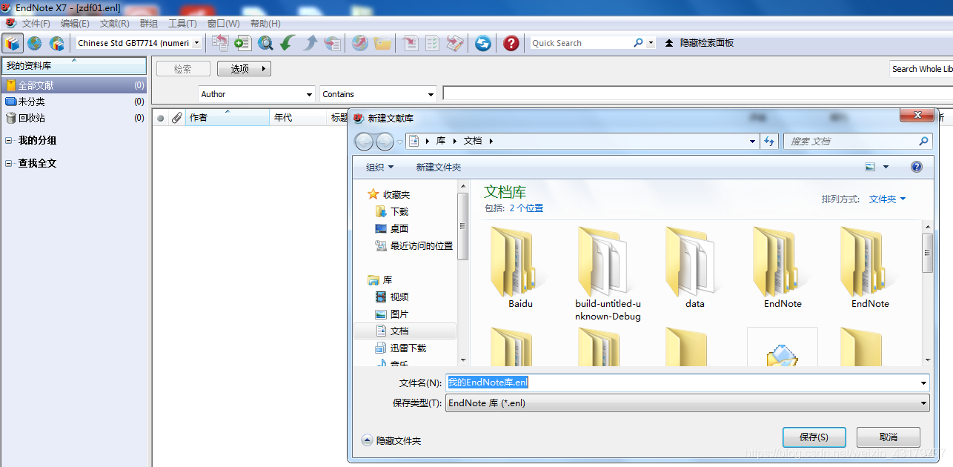Toggle 隐藏文件夹 in the save dialog
This screenshot has width=953, height=467.
point(391,440)
